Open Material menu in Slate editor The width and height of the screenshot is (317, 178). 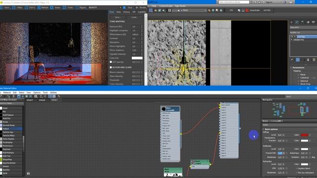click(7, 92)
